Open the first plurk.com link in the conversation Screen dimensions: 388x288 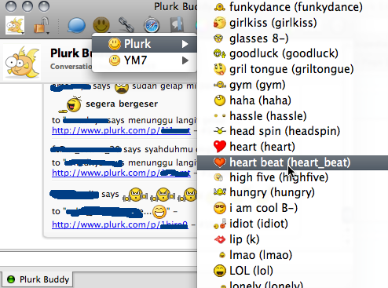(121, 130)
